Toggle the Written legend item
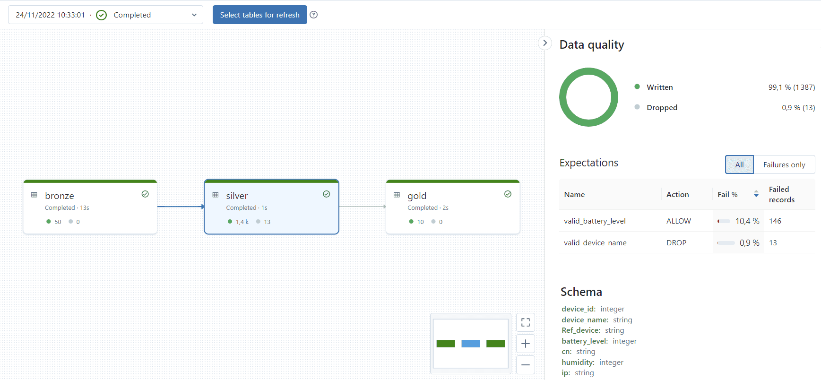821x380 pixels. point(659,87)
